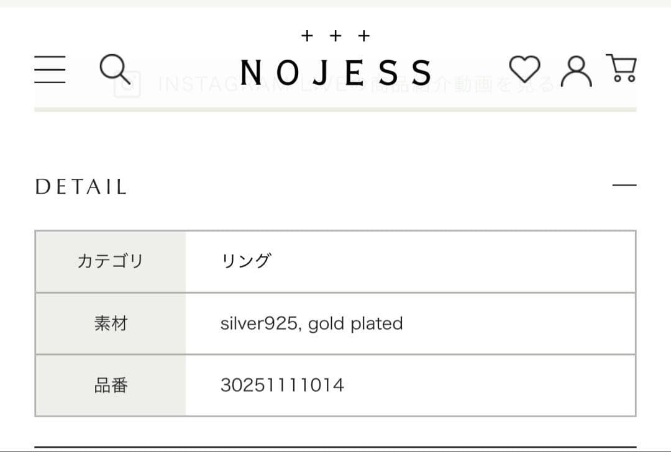Click the search magnifier icon

(x=116, y=70)
